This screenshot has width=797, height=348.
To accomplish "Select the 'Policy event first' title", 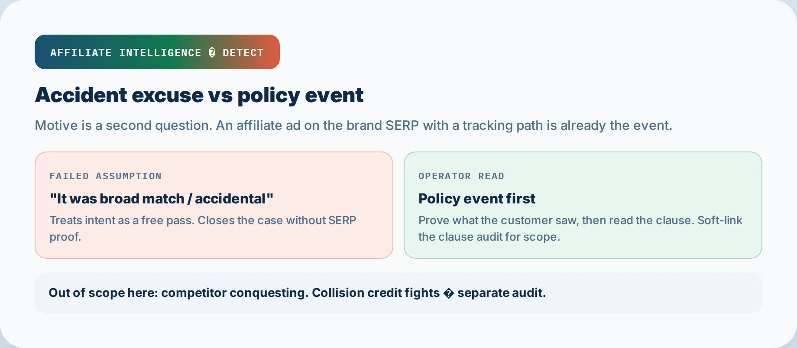I will coord(477,199).
